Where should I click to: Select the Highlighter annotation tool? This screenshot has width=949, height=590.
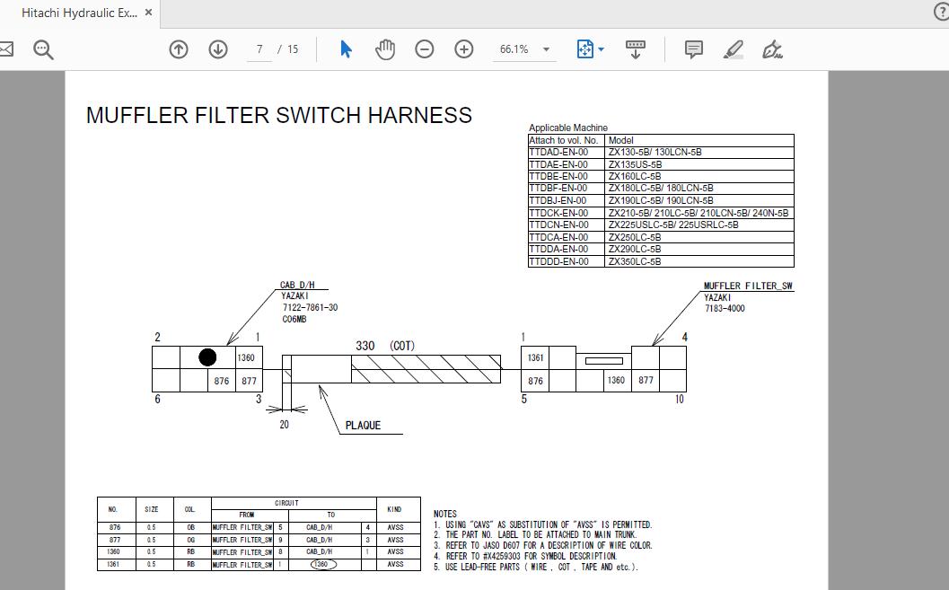coord(732,49)
